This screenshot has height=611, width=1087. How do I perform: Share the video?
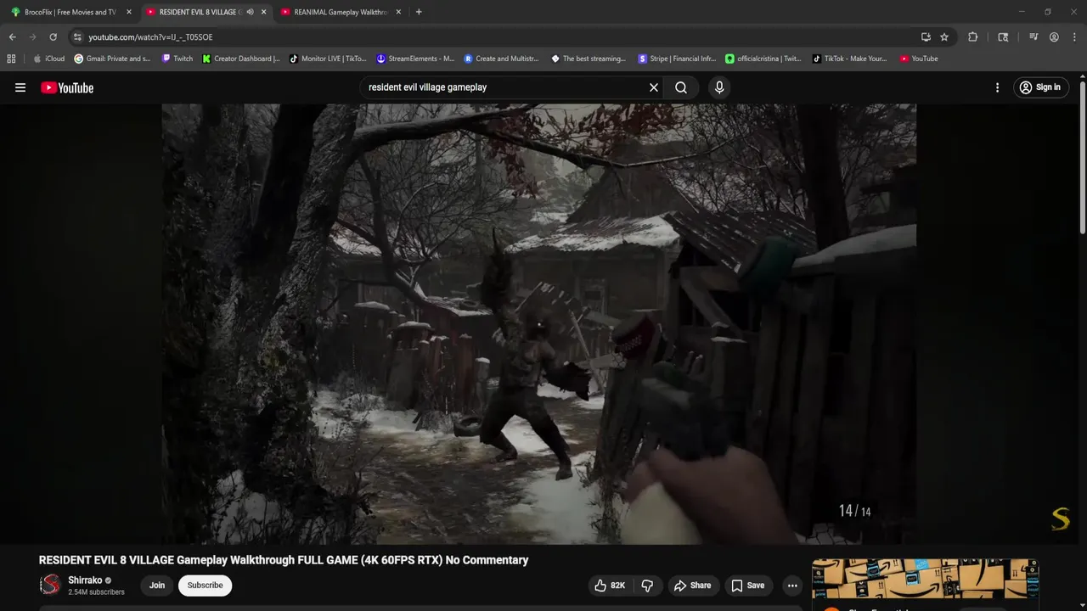(x=692, y=586)
